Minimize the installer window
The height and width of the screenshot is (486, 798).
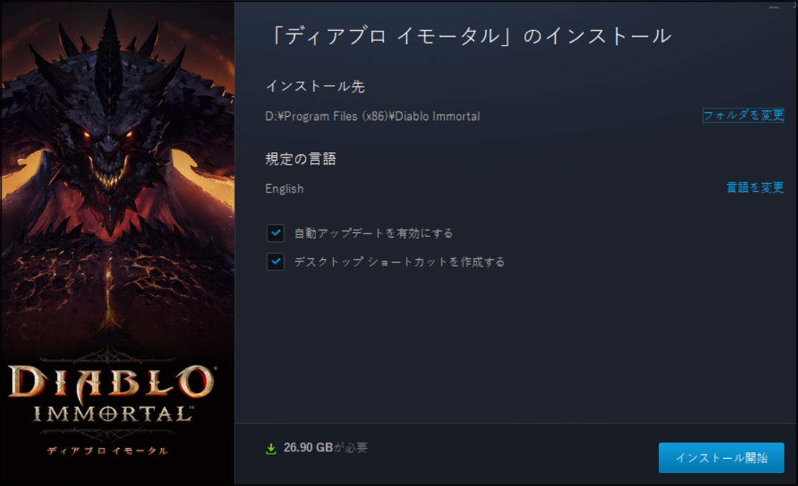(774, 8)
